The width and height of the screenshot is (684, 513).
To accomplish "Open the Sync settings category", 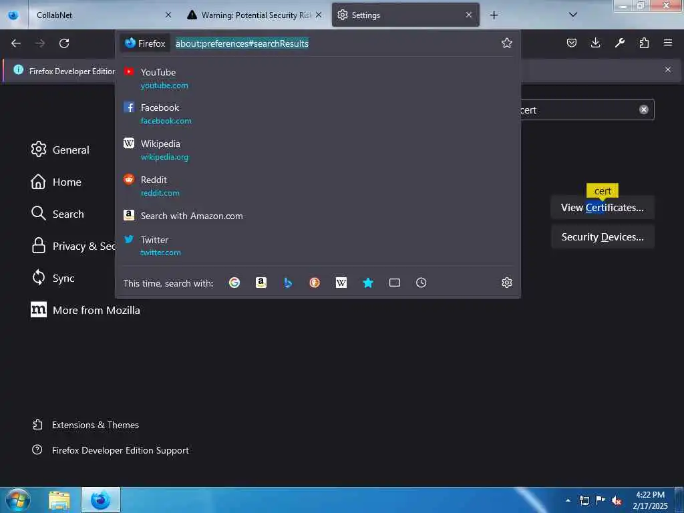I will (x=53, y=278).
